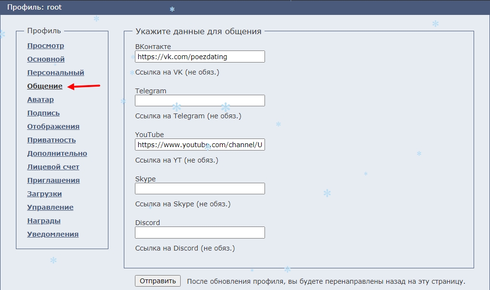
Task: Open the Просмотр profile link
Action: (46, 46)
